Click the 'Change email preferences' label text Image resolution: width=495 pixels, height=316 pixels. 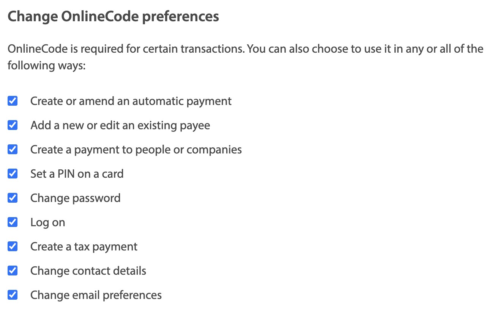pyautogui.click(x=96, y=295)
